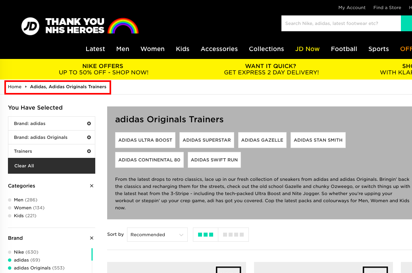The width and height of the screenshot is (412, 273).
Task: Click the Brand filter list scrollbar
Action: point(92,254)
